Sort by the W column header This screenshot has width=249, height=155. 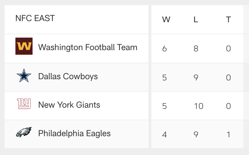(x=166, y=19)
